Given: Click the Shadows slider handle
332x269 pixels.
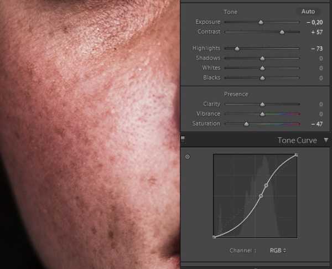Looking at the screenshot, I should (262, 58).
